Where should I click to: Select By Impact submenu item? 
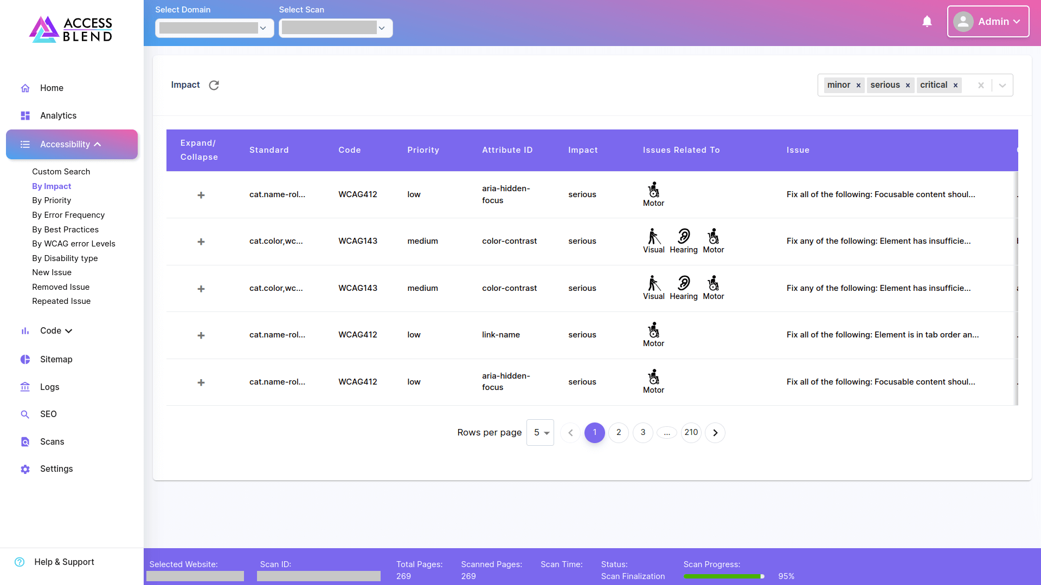[x=52, y=186]
